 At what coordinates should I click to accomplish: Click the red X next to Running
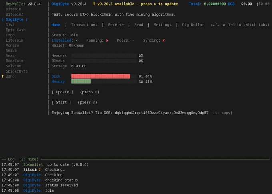point(107,40)
